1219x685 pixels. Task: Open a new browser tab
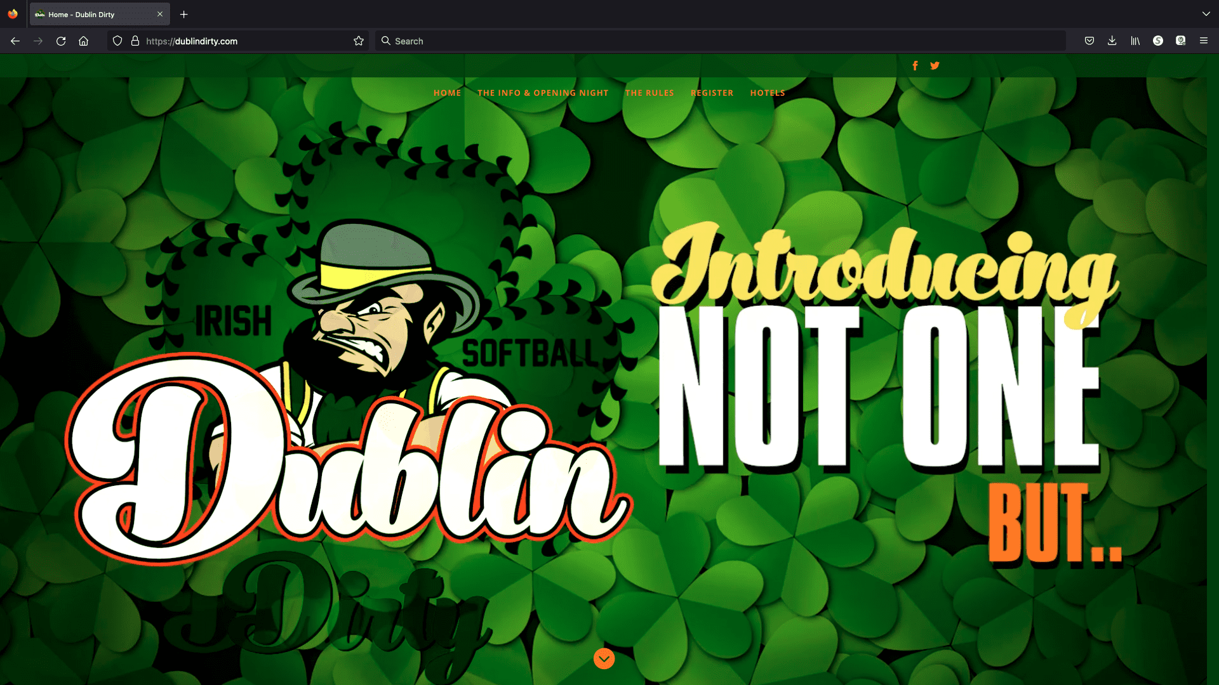tap(184, 15)
